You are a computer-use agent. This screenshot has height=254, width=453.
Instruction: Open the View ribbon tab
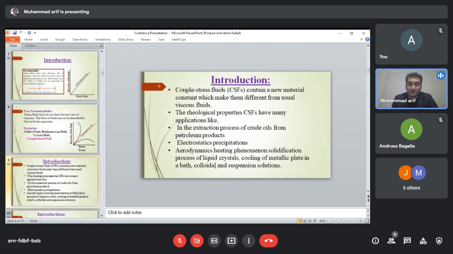161,40
